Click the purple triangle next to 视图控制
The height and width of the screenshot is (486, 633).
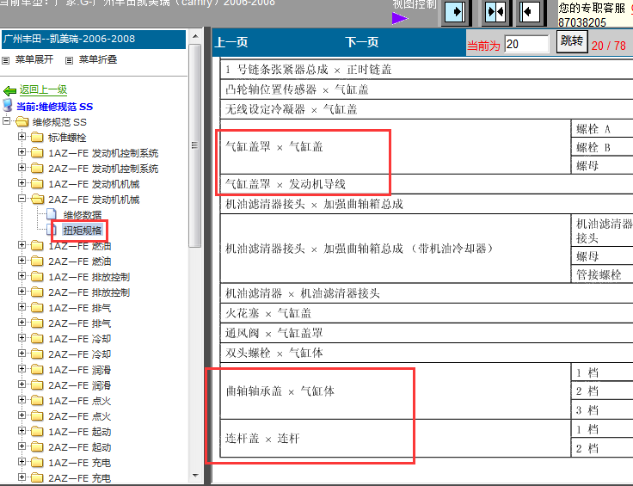click(x=400, y=18)
